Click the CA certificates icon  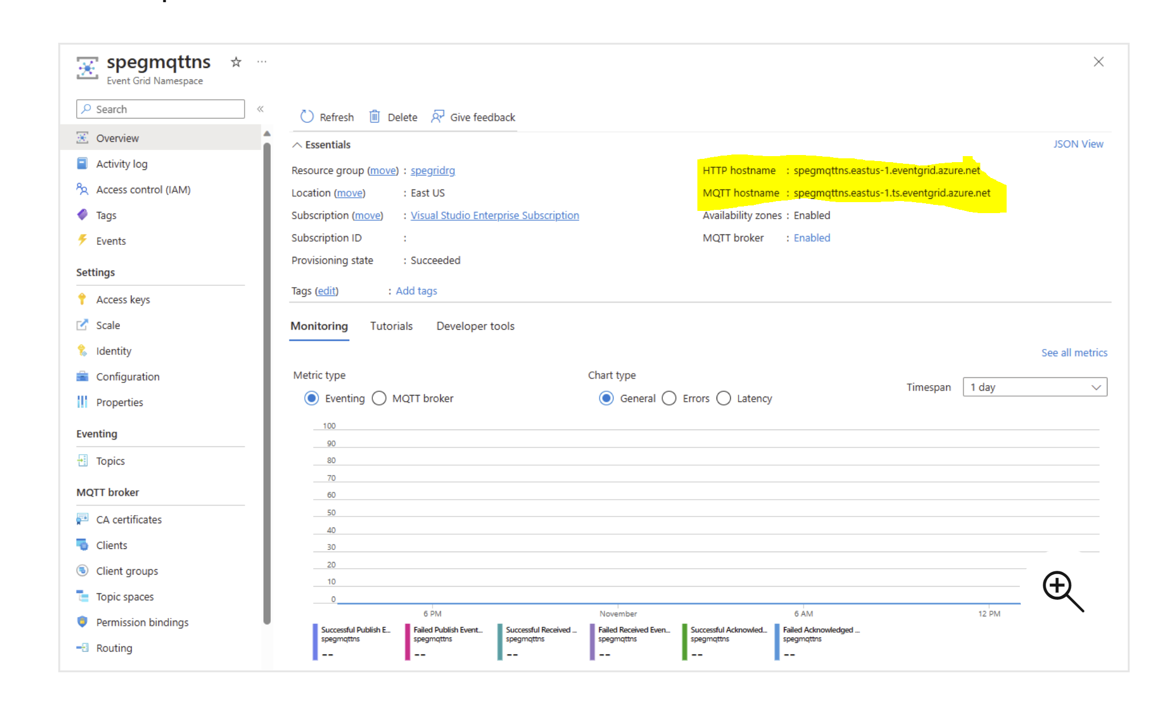coord(82,519)
